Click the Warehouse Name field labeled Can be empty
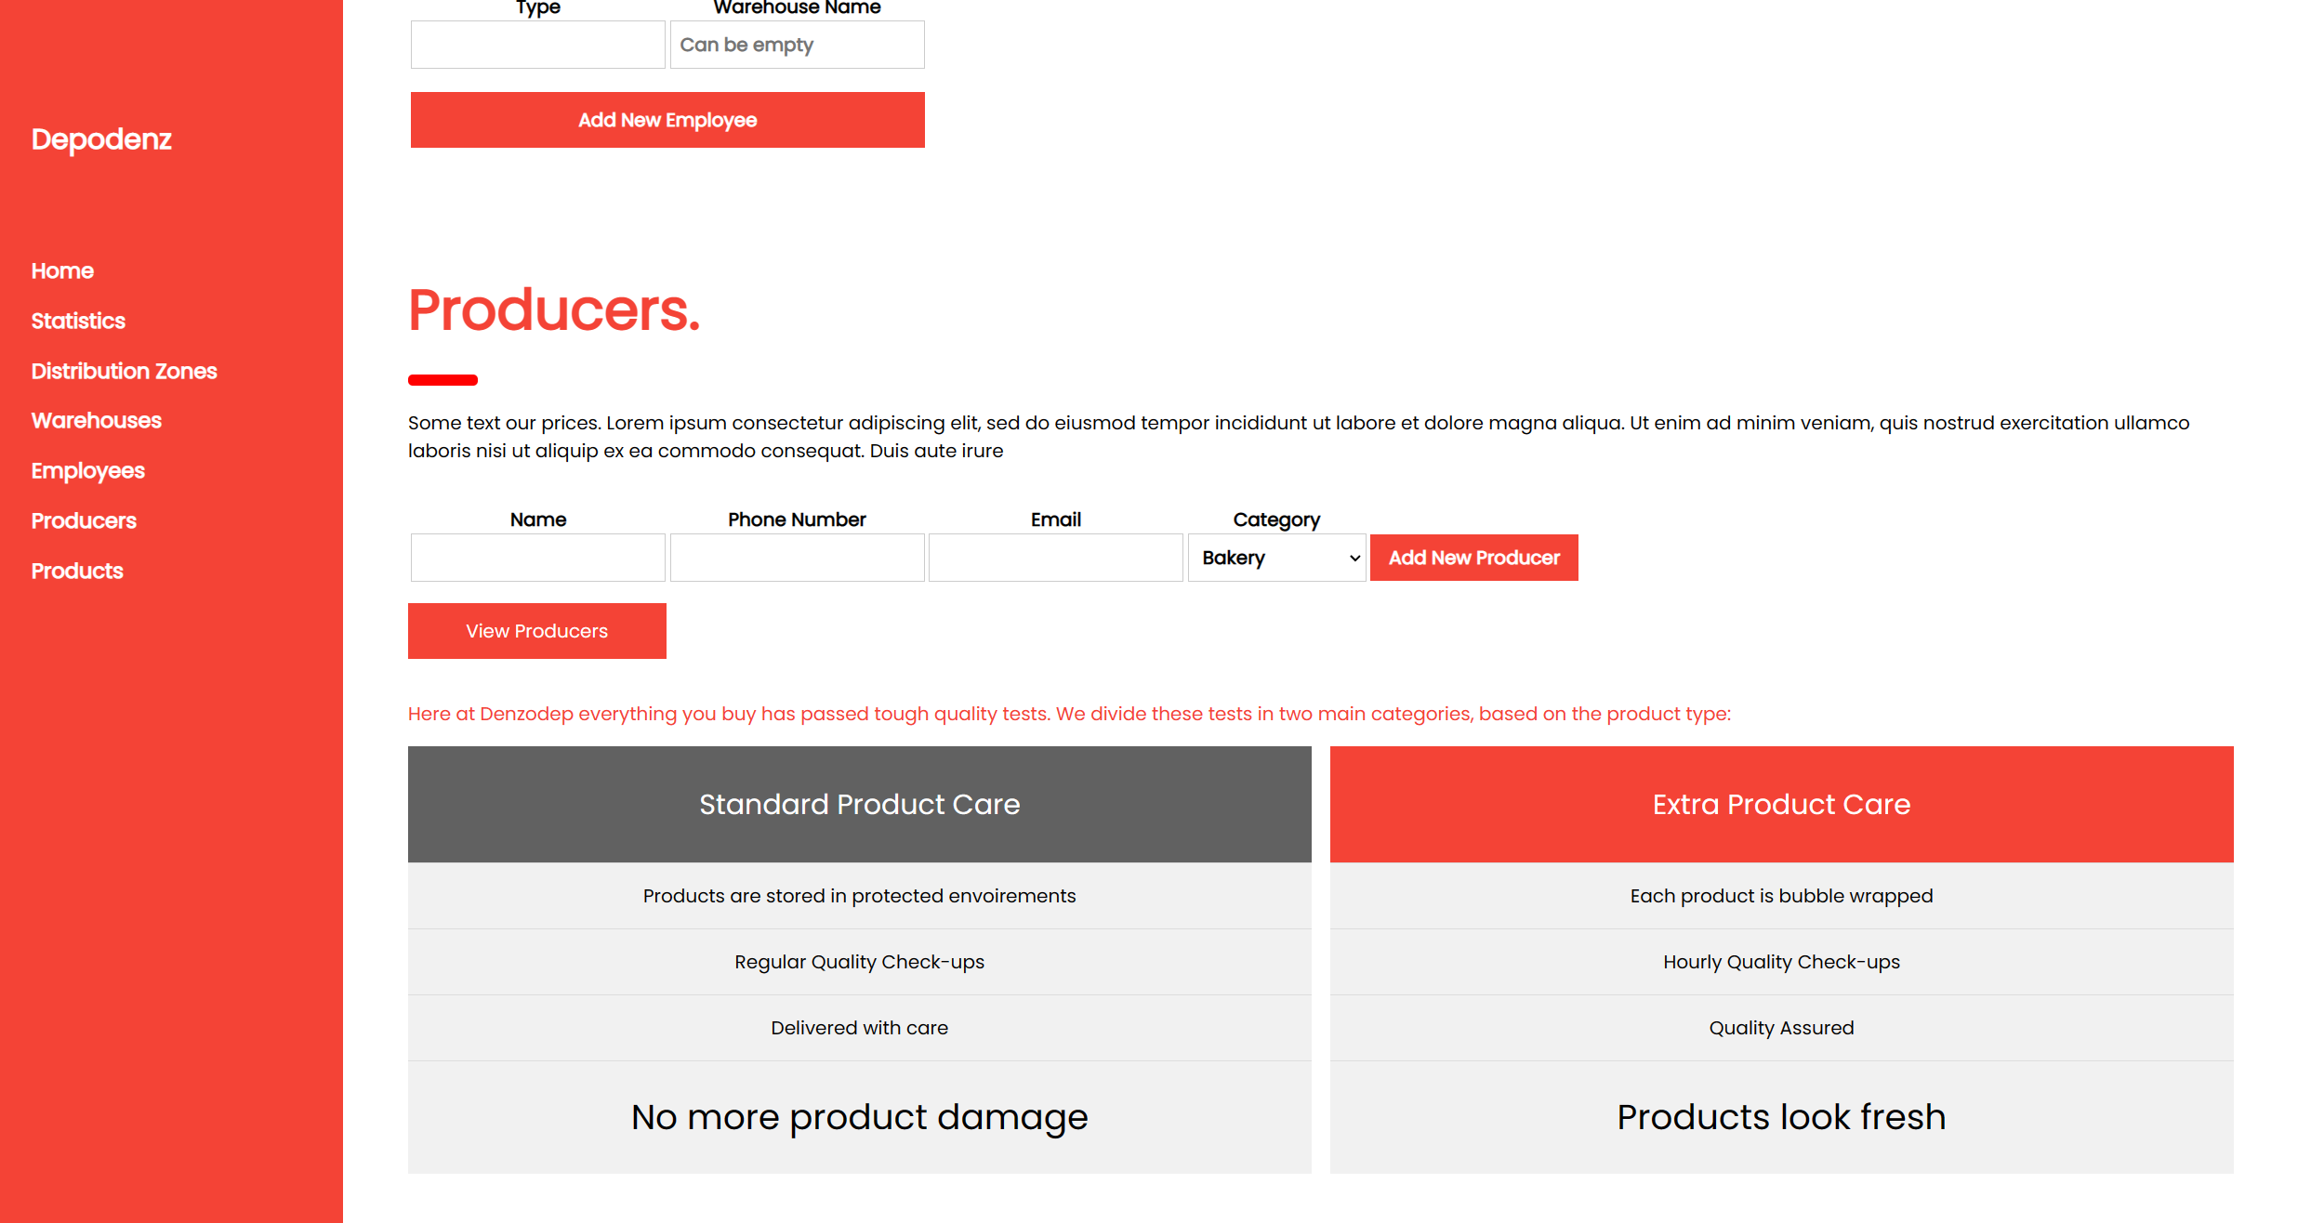The width and height of the screenshot is (2298, 1223). [797, 44]
